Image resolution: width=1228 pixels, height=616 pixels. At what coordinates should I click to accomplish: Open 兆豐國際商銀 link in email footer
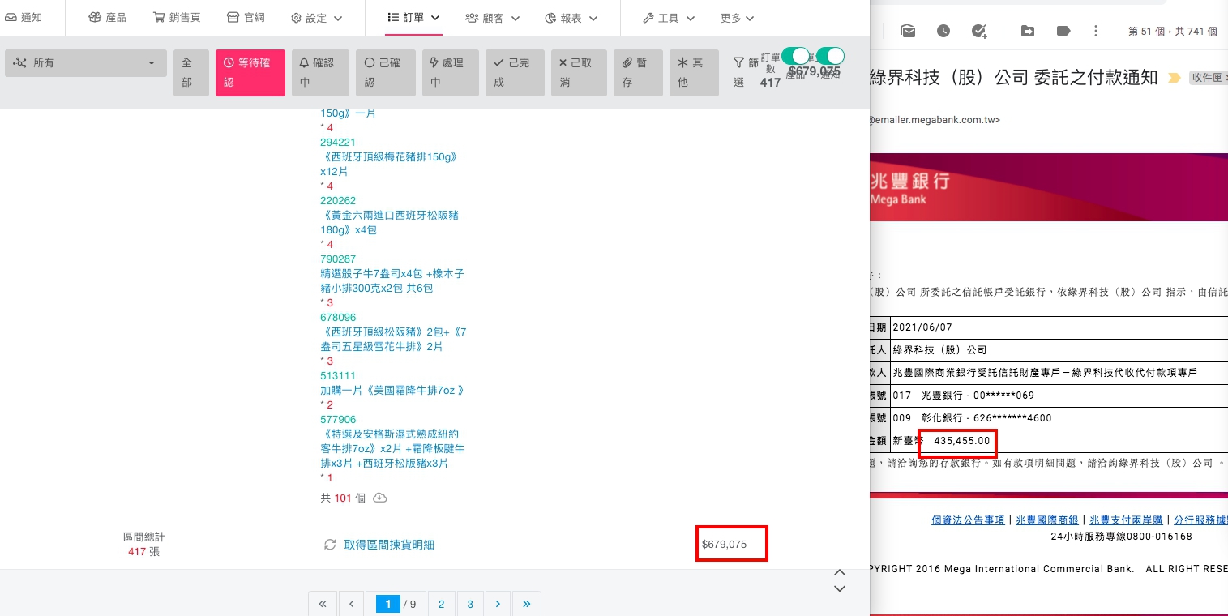(x=1047, y=520)
